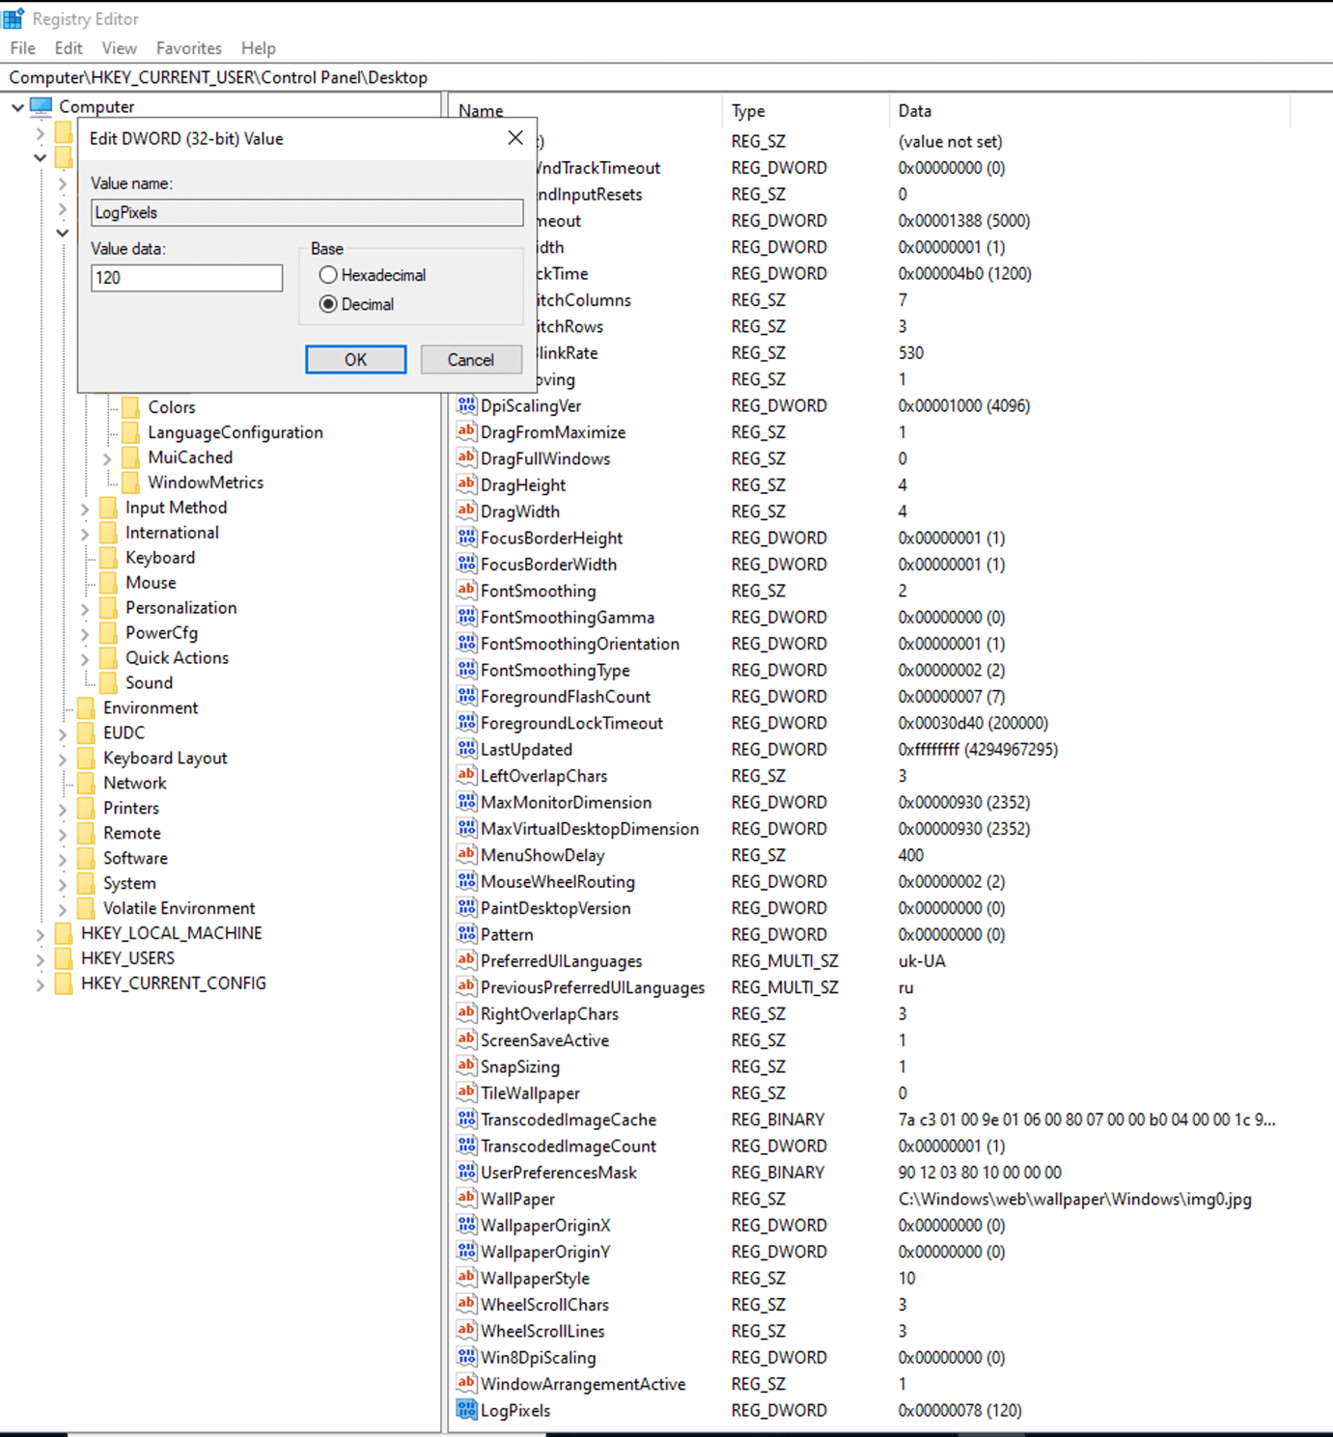Click the Value data input field

coord(187,278)
